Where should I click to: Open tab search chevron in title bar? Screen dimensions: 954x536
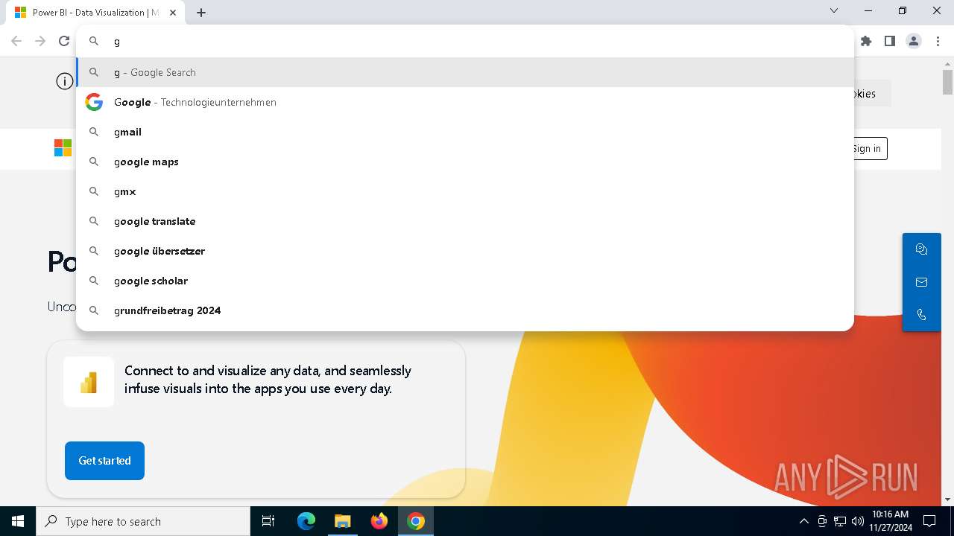tap(834, 10)
